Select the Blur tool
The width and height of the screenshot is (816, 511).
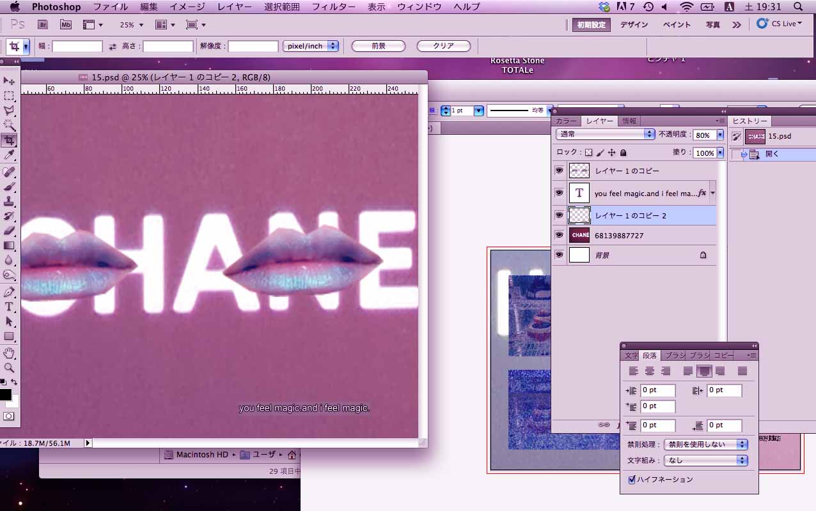point(9,260)
